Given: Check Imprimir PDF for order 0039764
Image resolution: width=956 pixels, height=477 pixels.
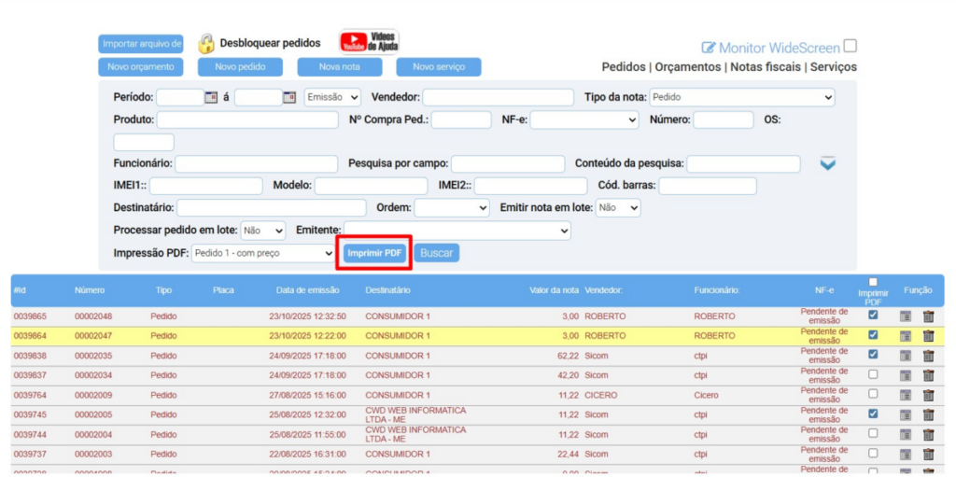Looking at the screenshot, I should (873, 394).
